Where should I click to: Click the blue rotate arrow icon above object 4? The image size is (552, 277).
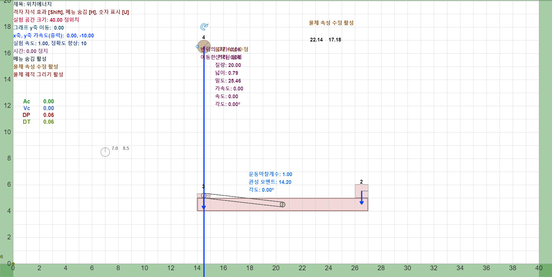tap(204, 27)
